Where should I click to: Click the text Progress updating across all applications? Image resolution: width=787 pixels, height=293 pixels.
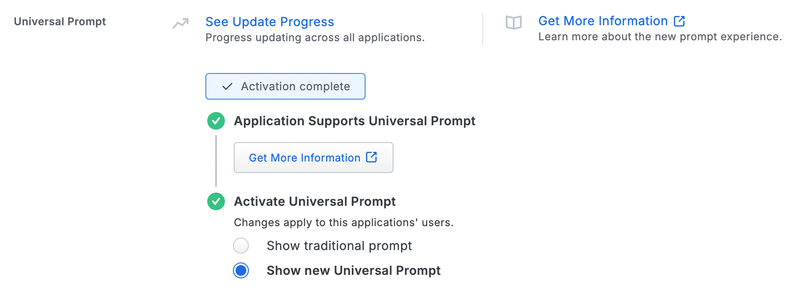tap(315, 37)
